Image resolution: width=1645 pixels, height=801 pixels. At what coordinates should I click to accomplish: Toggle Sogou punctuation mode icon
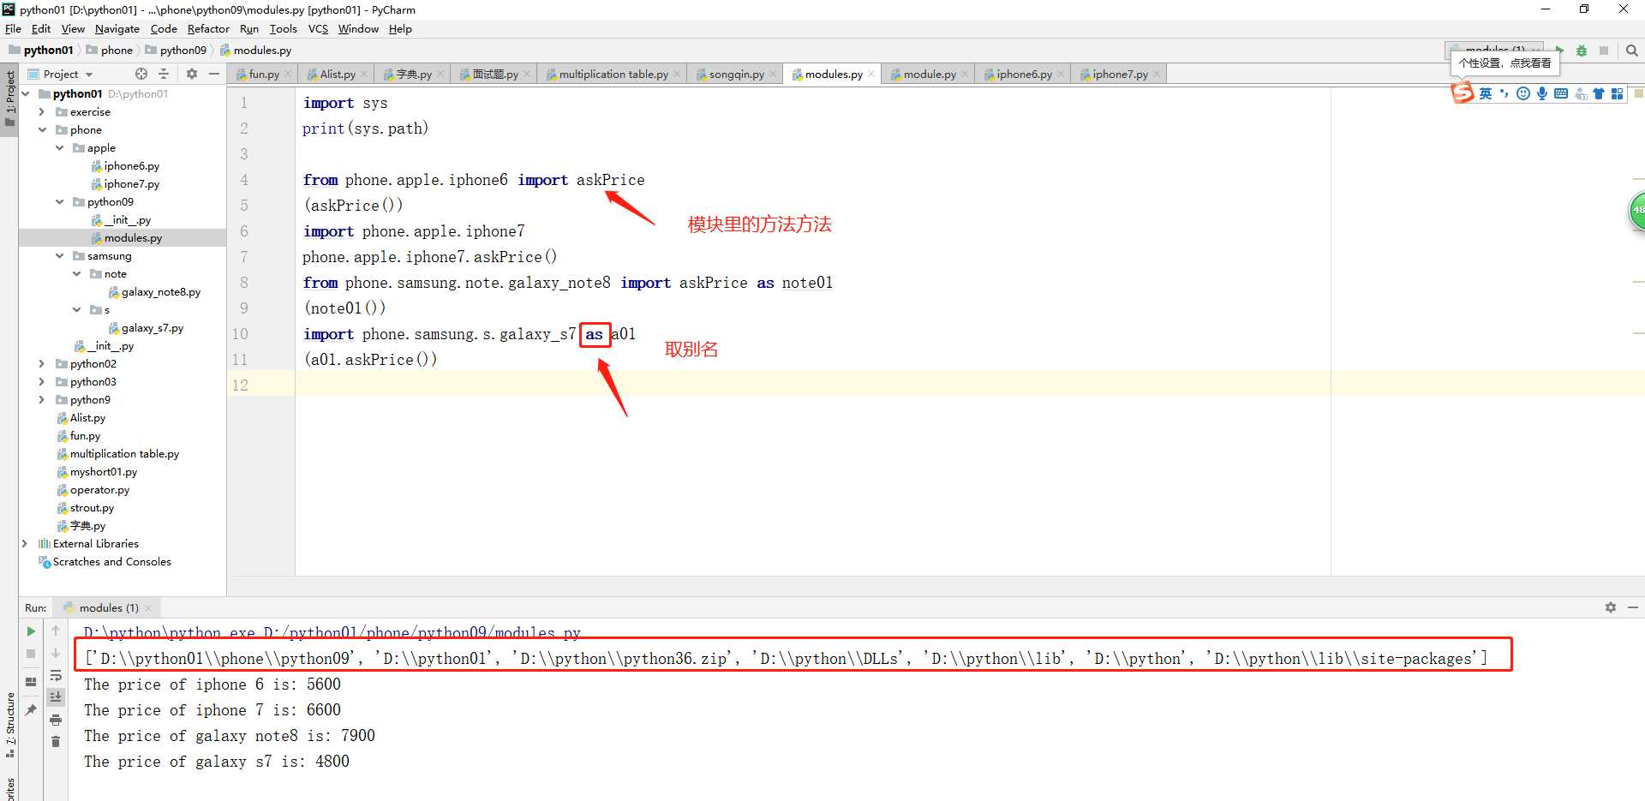pyautogui.click(x=1504, y=93)
